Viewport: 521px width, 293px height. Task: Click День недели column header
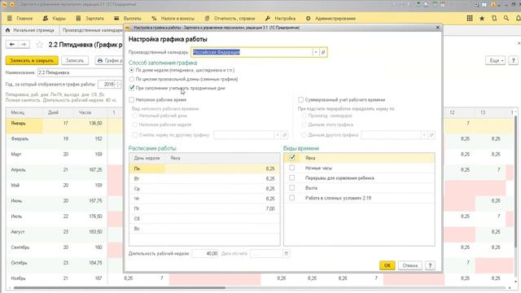(147, 158)
